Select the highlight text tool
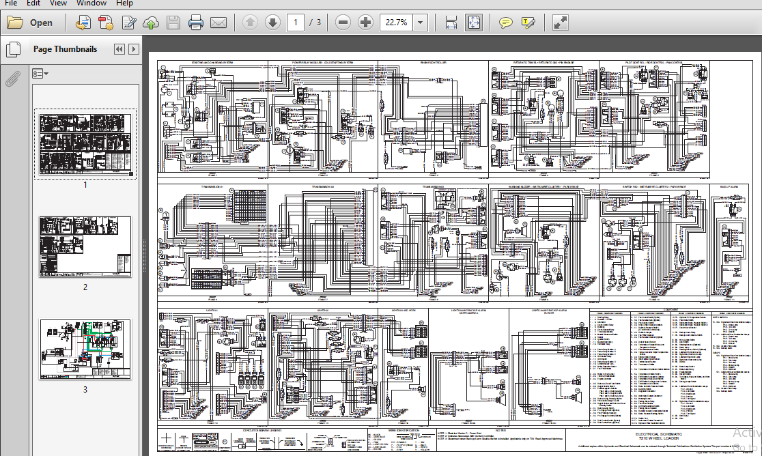The height and width of the screenshot is (456, 762). pyautogui.click(x=528, y=23)
